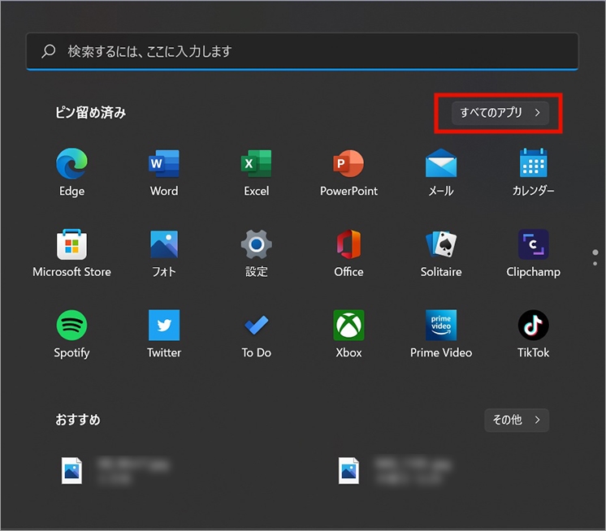The image size is (606, 531).
Task: Launch TikTok
Action: [x=533, y=334]
